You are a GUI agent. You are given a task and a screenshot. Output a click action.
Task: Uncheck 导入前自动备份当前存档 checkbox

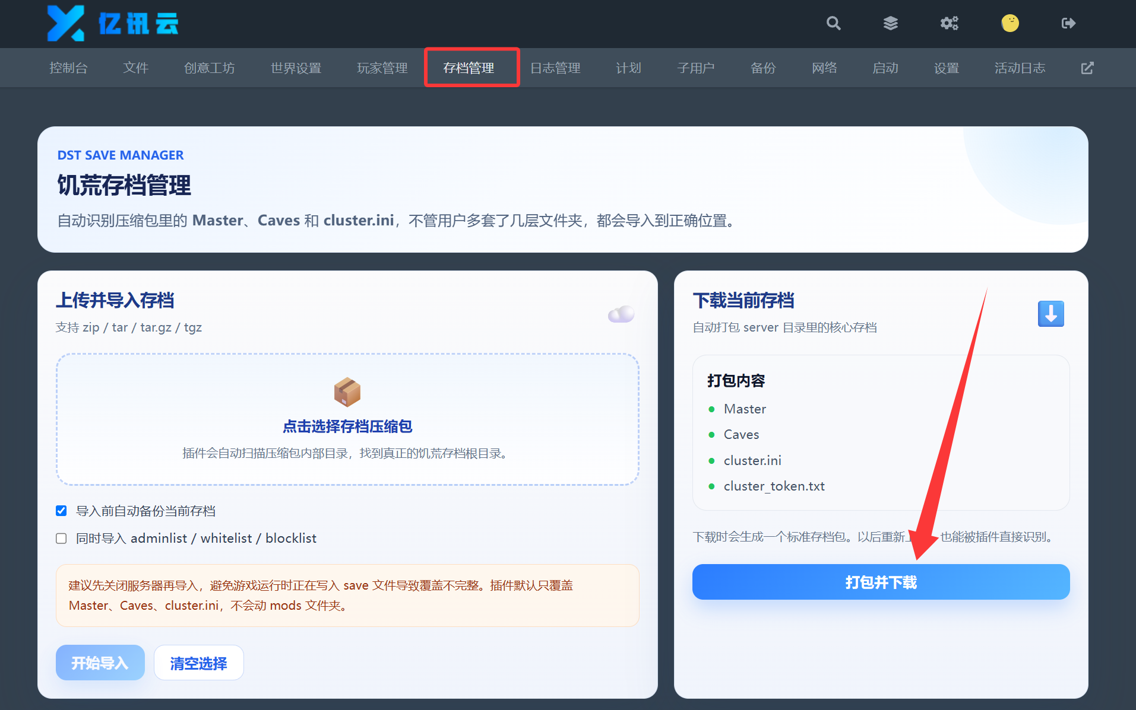(x=61, y=511)
